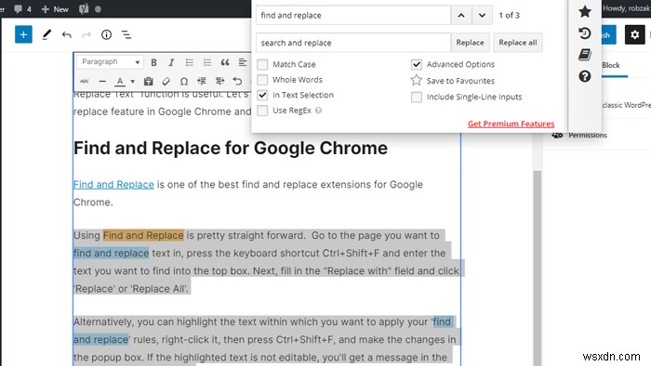This screenshot has width=651, height=366.
Task: Select the pencil edit tool
Action: tap(46, 34)
